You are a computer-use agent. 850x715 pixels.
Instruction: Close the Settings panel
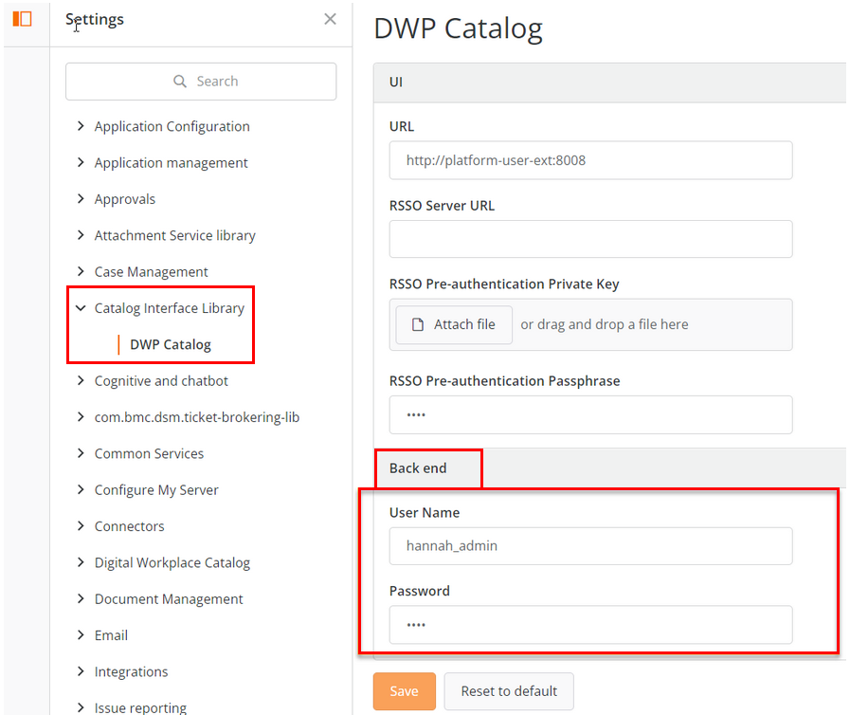(x=330, y=19)
